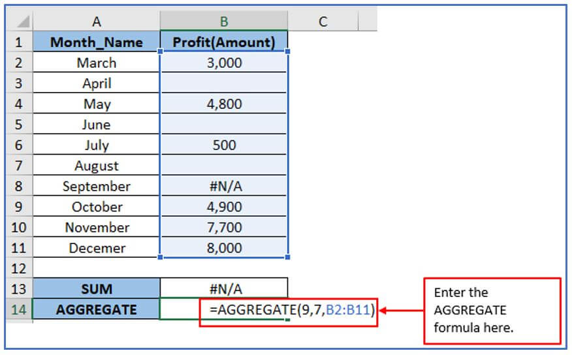Select the empty profit cell for August
Image resolution: width=572 pixels, height=355 pixels.
point(223,165)
